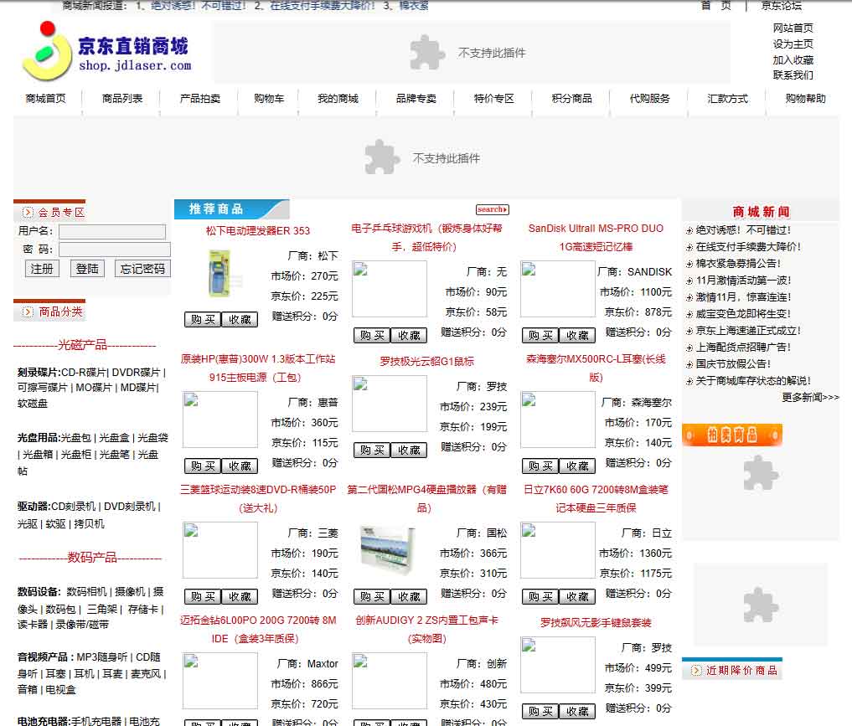Click 购买 for 罗技飙风无影手键鼠套装
This screenshot has width=852, height=726.
pyautogui.click(x=540, y=711)
